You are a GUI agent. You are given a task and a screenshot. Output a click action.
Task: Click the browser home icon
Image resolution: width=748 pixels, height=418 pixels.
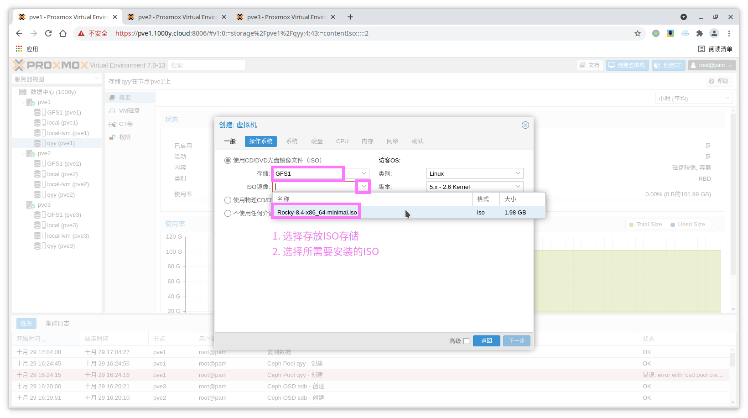(x=63, y=33)
